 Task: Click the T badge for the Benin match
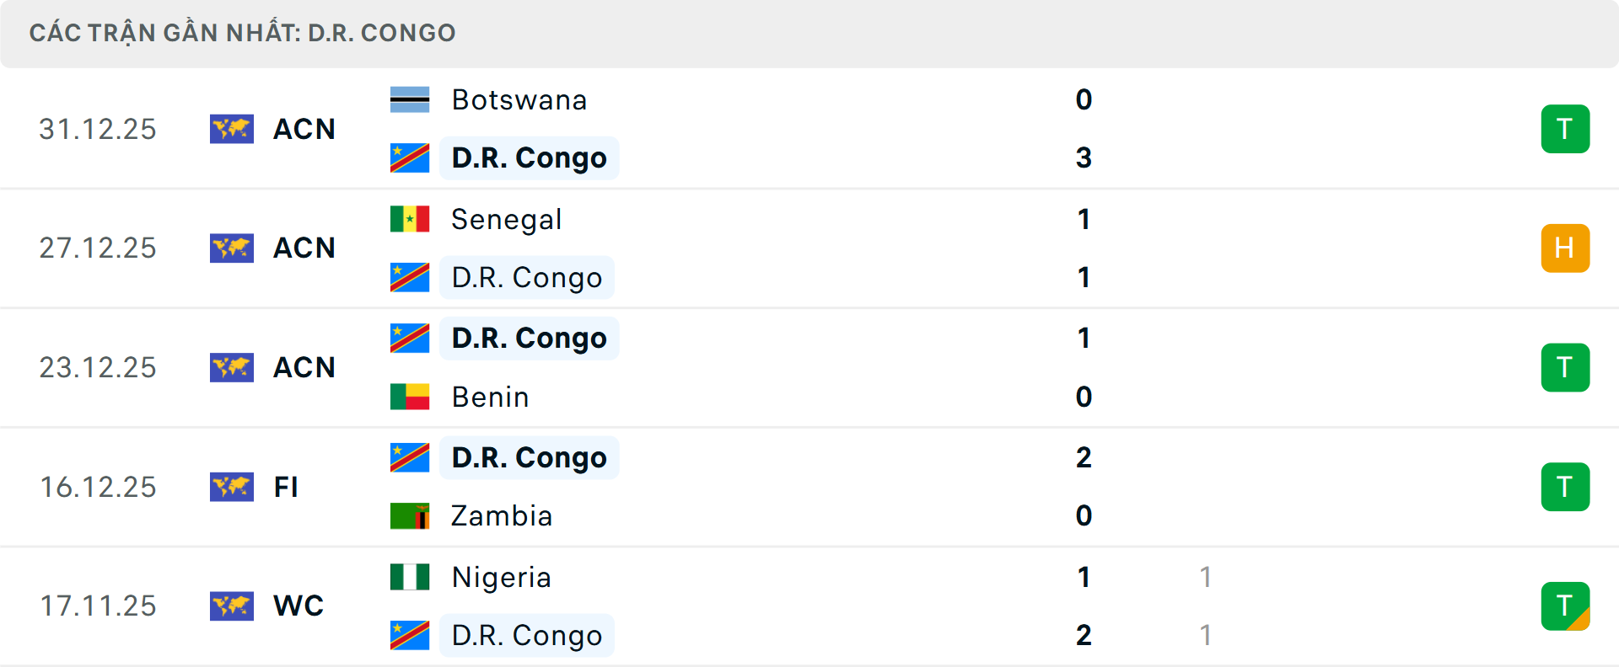point(1566,367)
